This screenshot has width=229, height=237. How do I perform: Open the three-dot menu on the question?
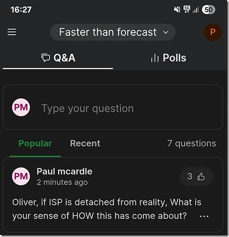pos(204,216)
